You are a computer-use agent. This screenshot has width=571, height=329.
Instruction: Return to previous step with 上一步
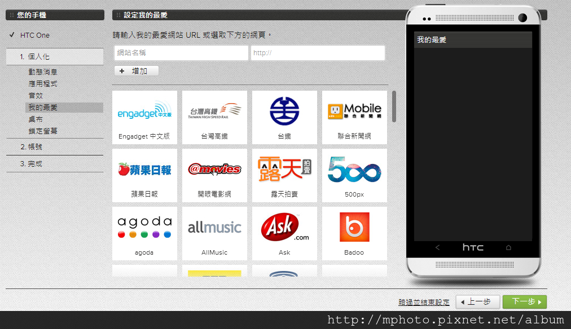click(x=477, y=302)
